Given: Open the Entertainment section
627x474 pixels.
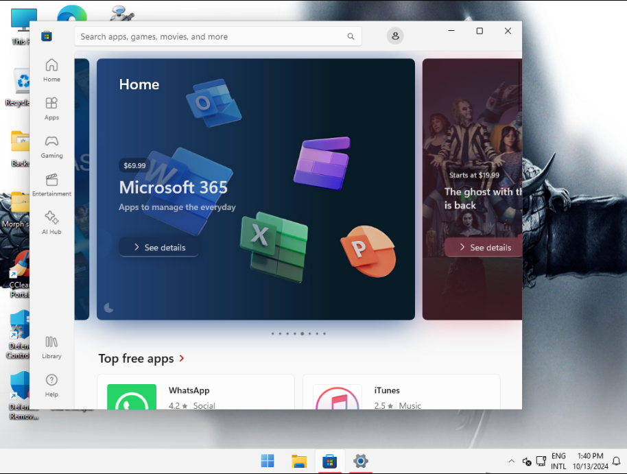Looking at the screenshot, I should pyautogui.click(x=51, y=185).
